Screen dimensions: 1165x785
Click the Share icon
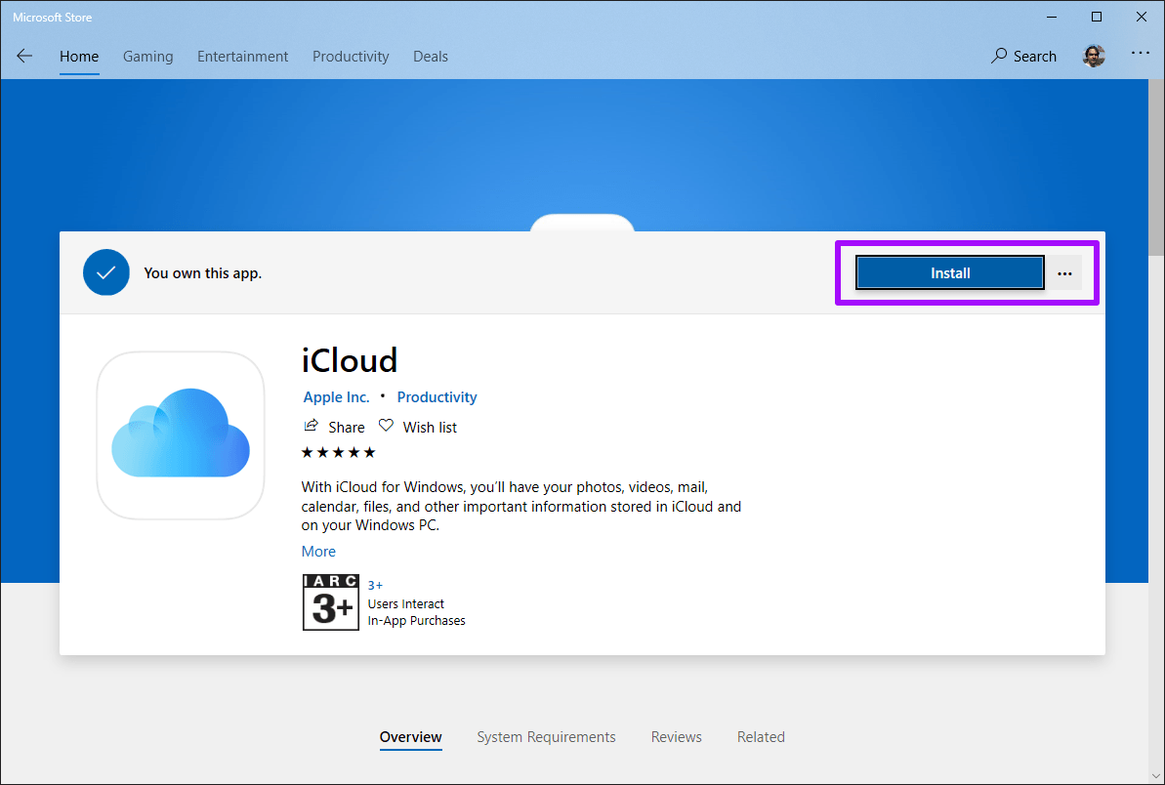(312, 426)
